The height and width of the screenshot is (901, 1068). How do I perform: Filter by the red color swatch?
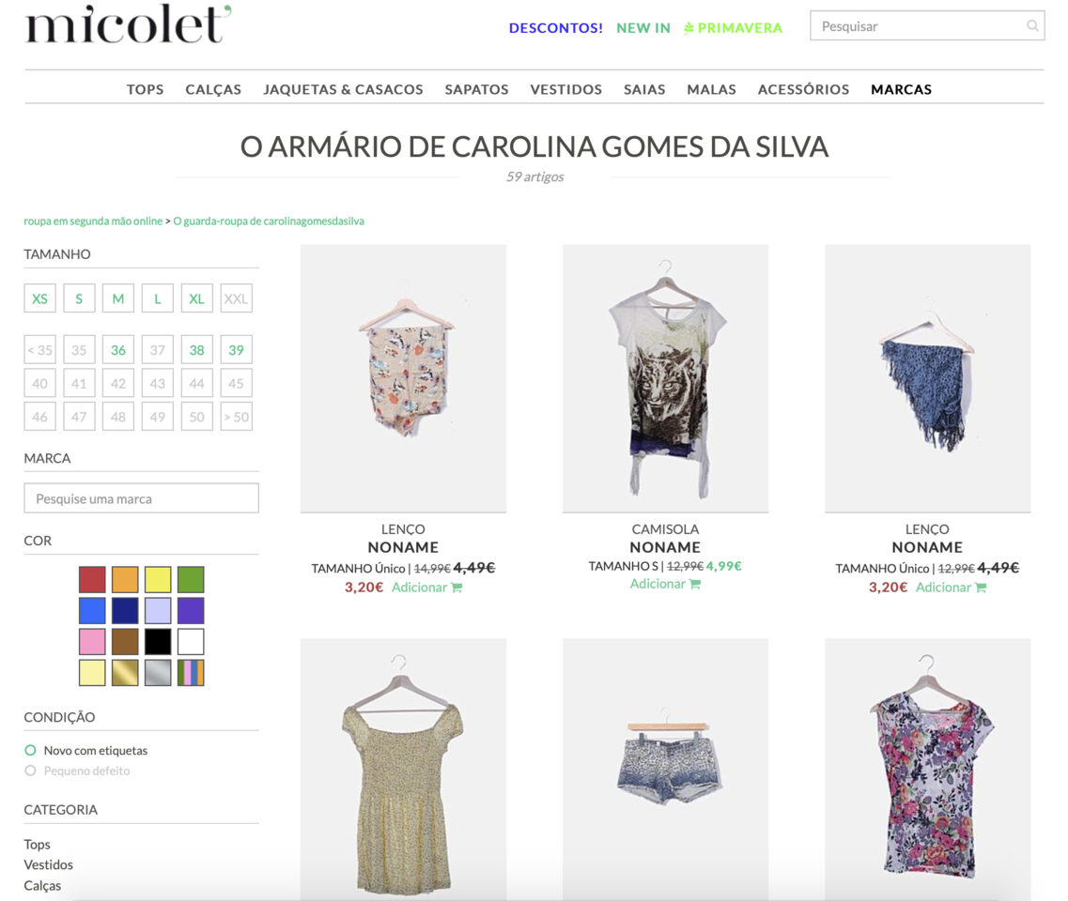[92, 579]
